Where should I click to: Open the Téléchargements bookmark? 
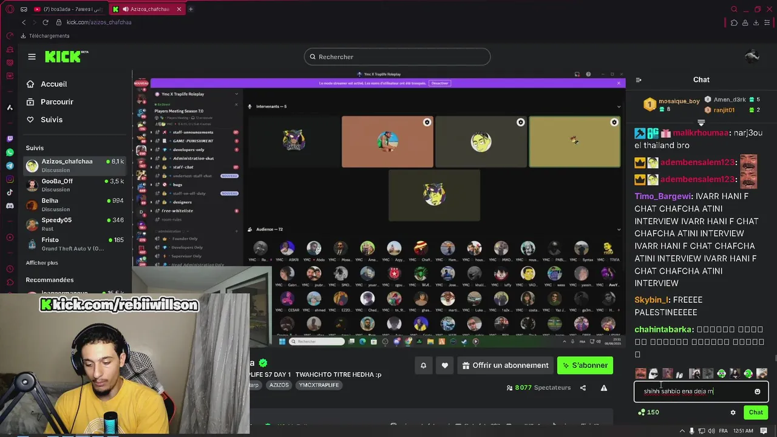pyautogui.click(x=45, y=36)
